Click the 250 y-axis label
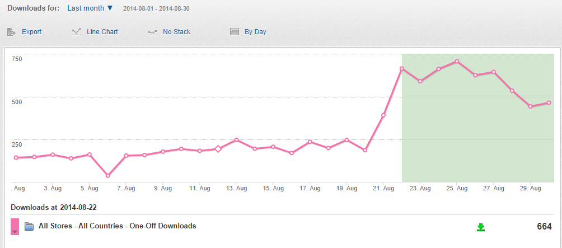This screenshot has height=248, width=562. click(17, 144)
